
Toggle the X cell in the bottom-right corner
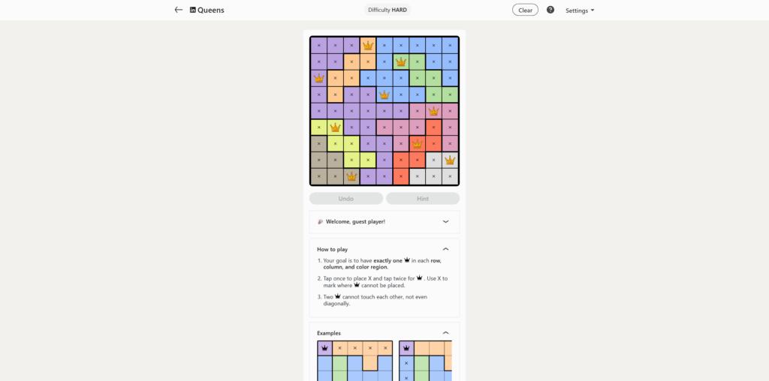click(450, 177)
